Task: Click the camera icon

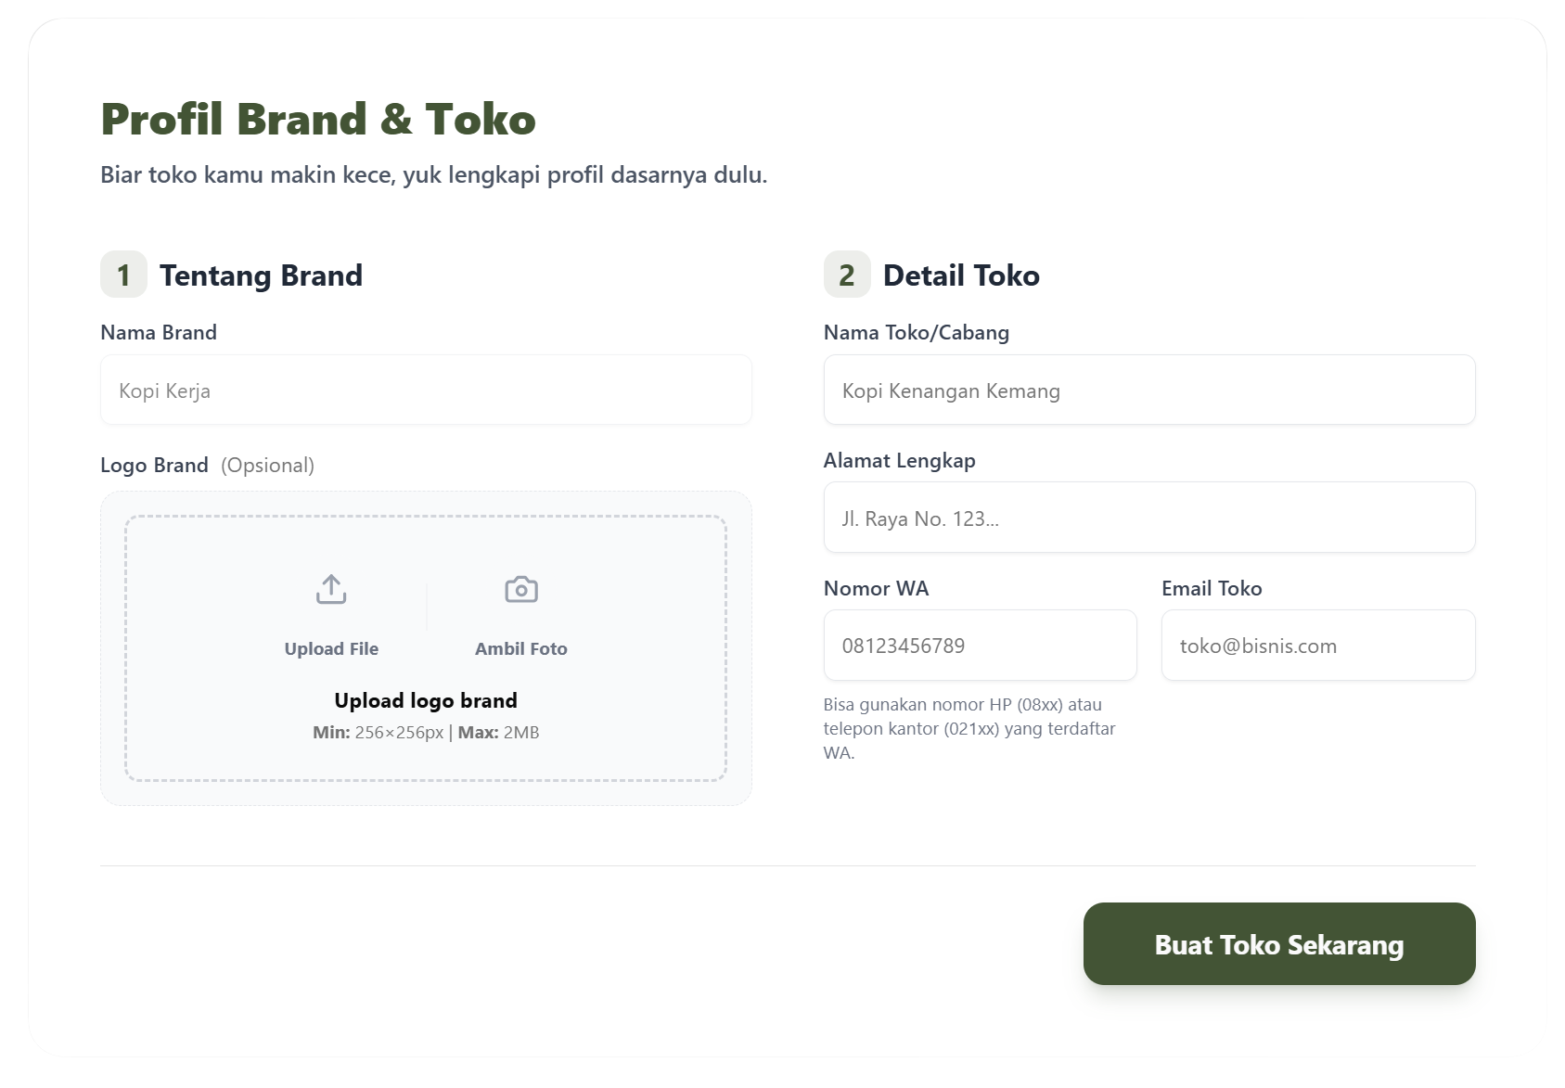Action: click(520, 589)
